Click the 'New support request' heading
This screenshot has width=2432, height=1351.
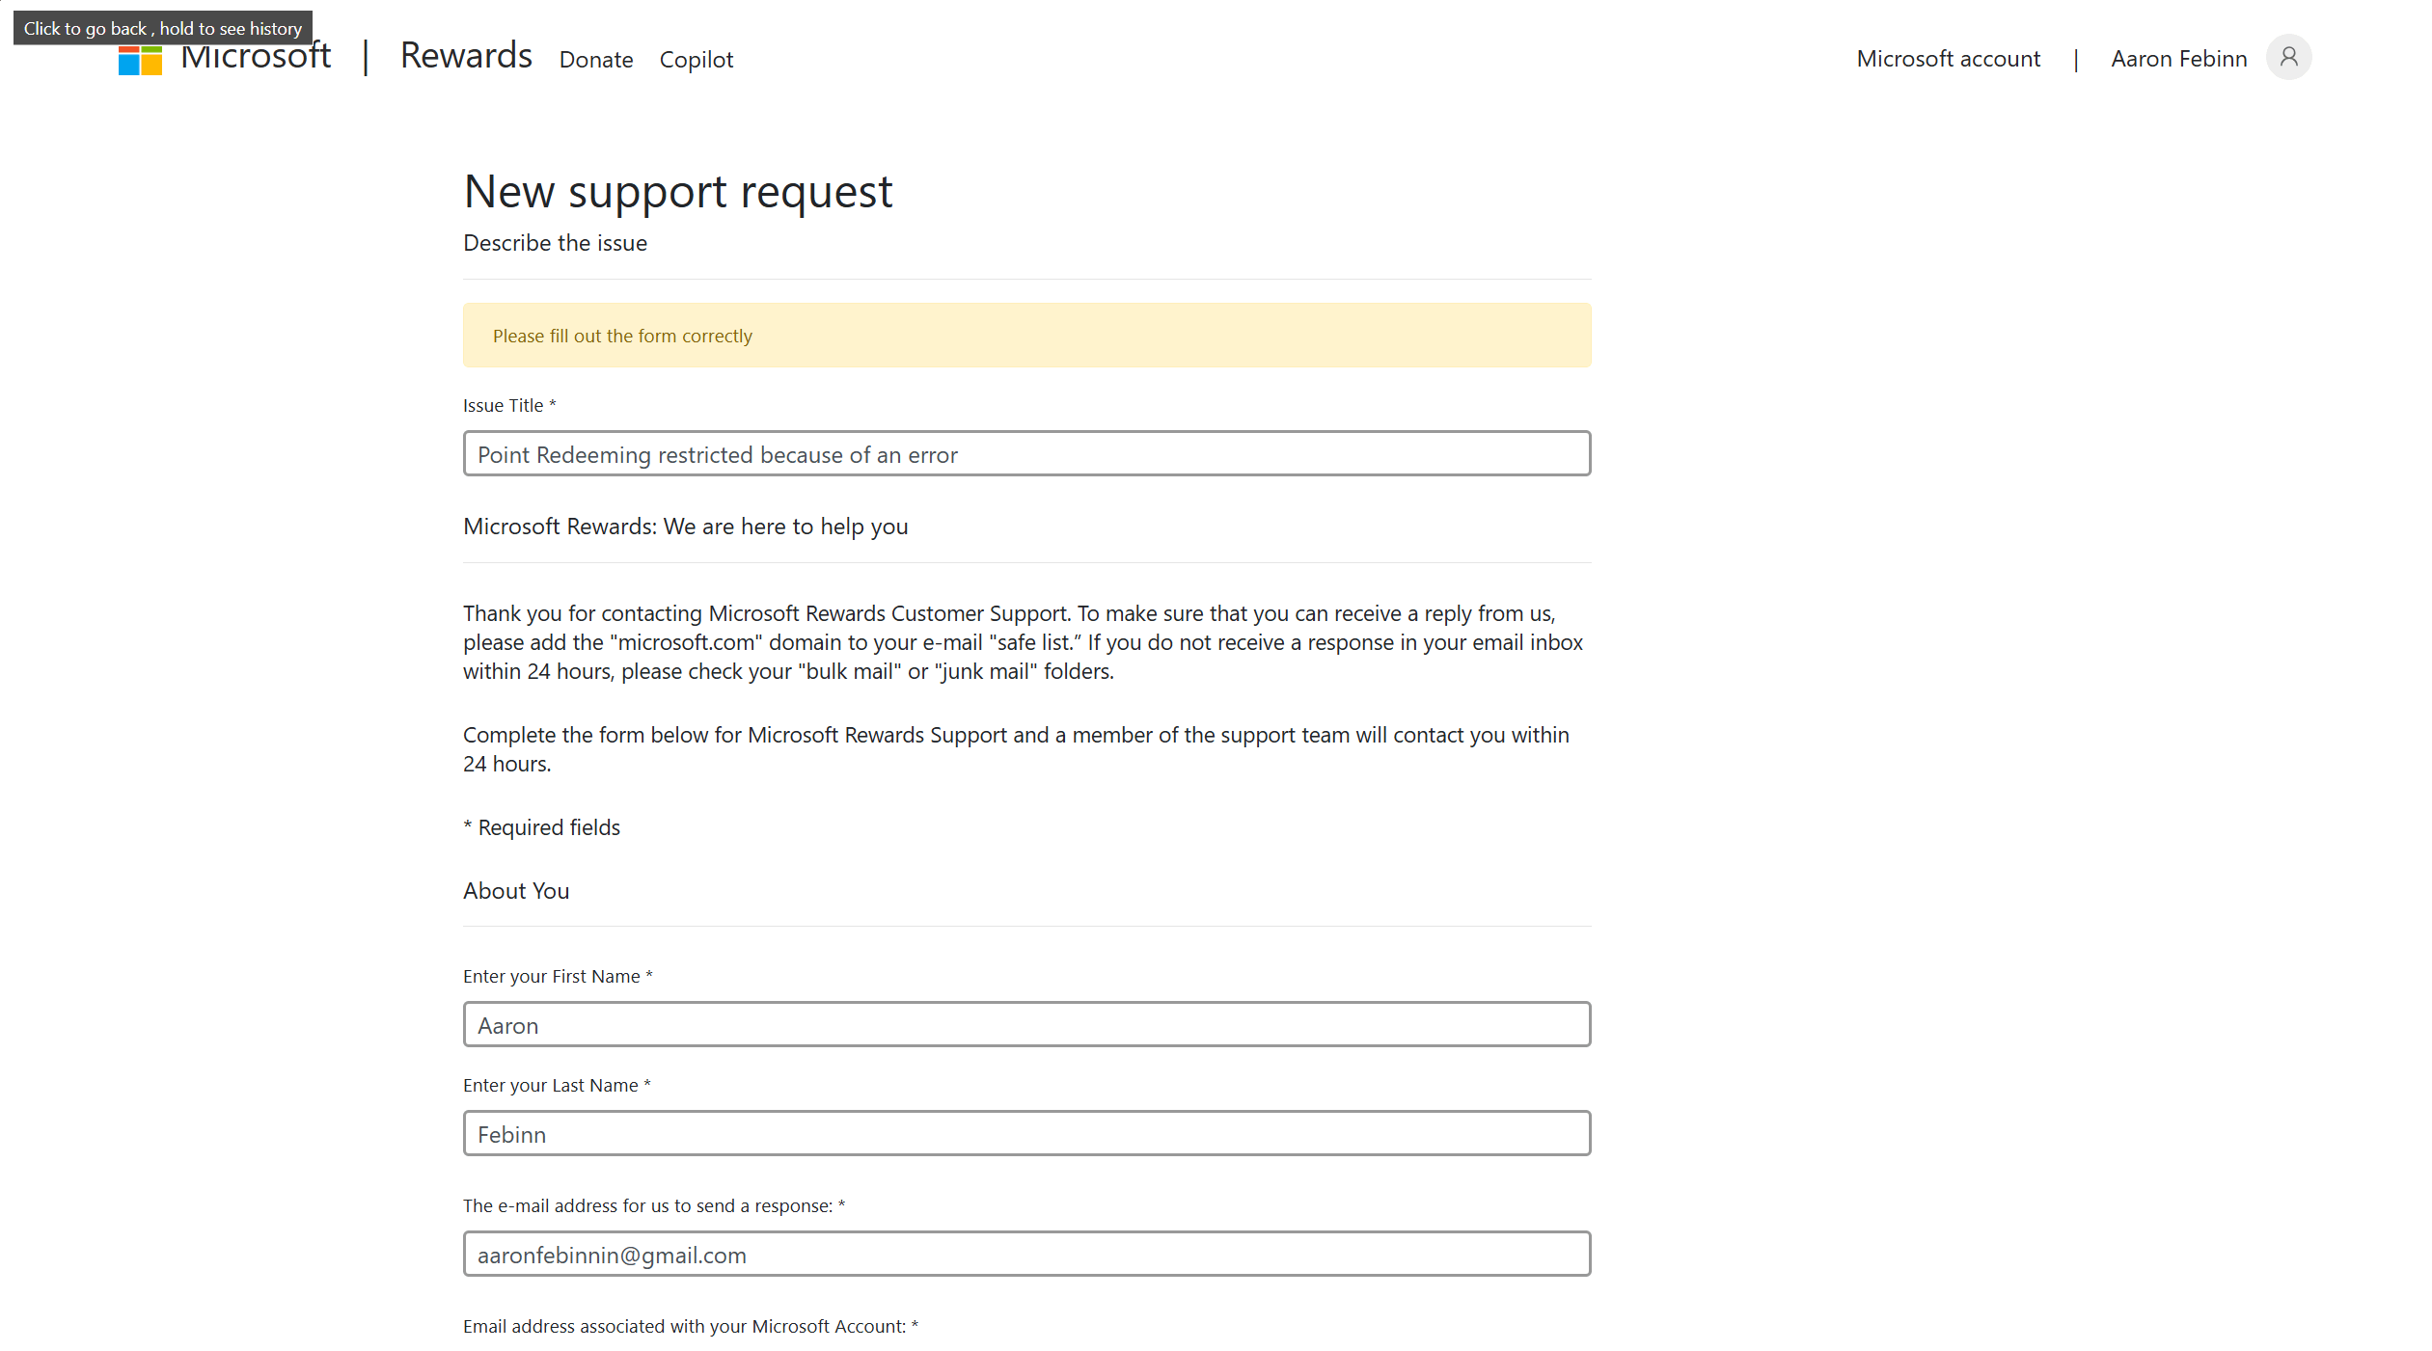[677, 191]
